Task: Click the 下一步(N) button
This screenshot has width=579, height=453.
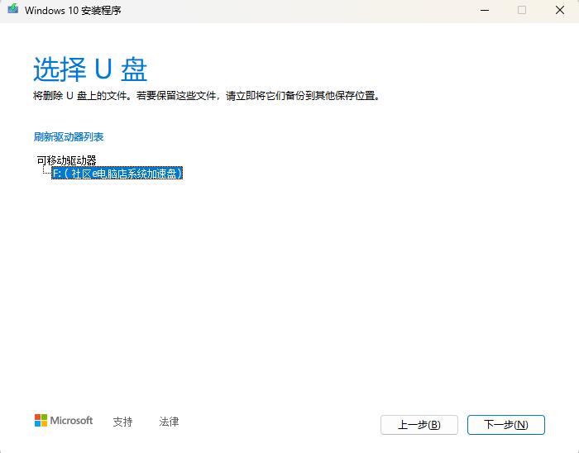Action: pyautogui.click(x=506, y=425)
